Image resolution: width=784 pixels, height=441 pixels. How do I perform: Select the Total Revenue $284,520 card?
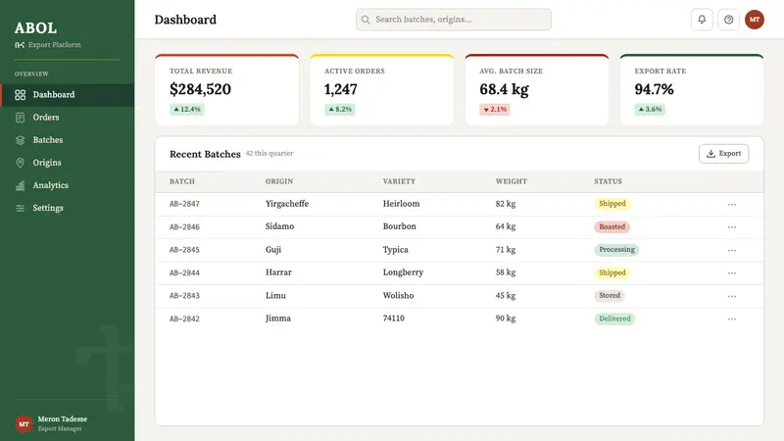click(227, 90)
